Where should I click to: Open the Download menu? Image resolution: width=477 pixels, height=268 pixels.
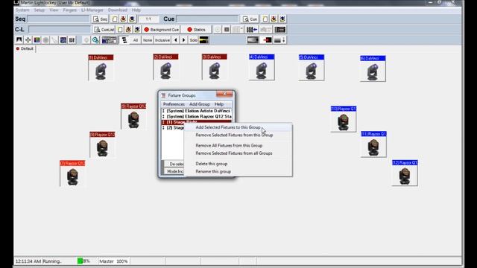point(118,10)
